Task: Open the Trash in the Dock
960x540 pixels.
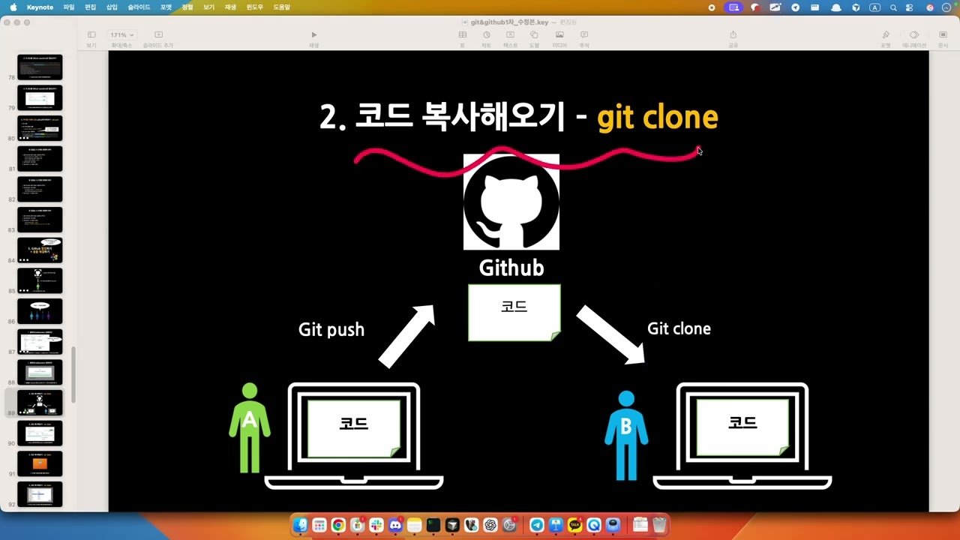Action: 659,526
